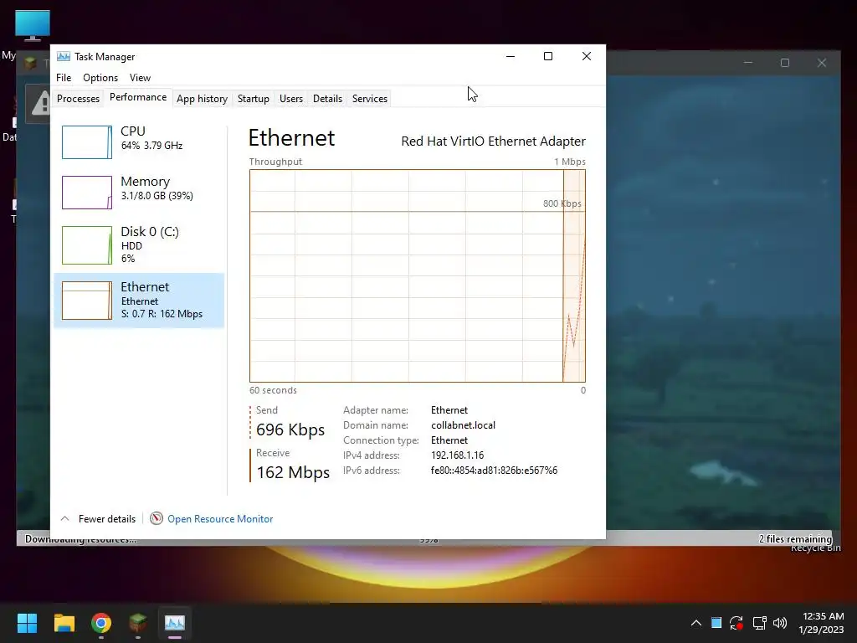857x643 pixels.
Task: Click the Receive 162 Mbps value
Action: [x=293, y=472]
